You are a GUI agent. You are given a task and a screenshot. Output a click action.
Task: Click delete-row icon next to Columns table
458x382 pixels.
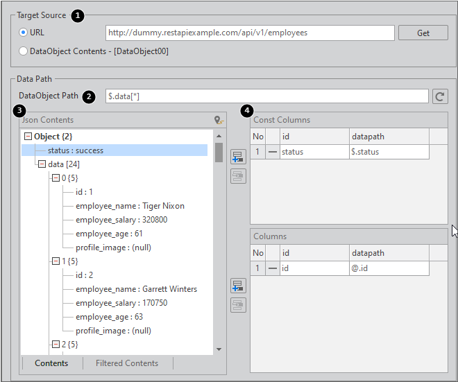click(238, 304)
